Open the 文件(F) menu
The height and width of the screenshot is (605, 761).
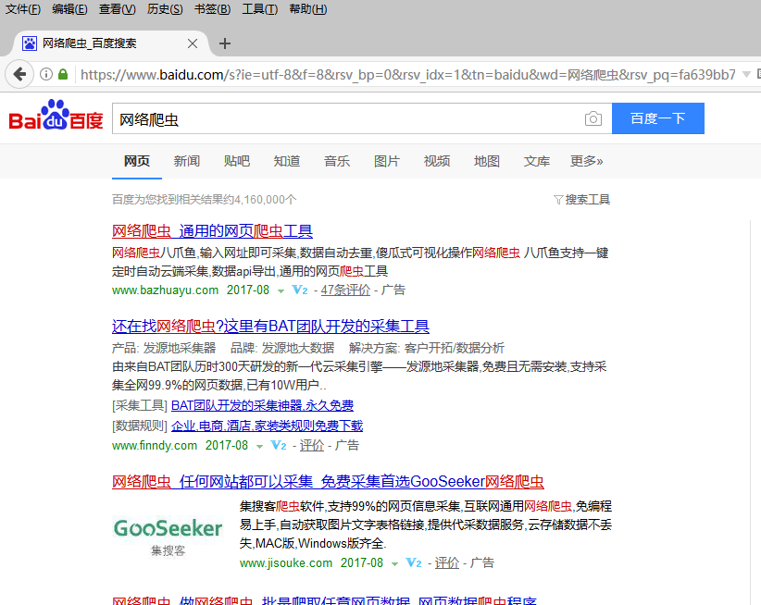[23, 9]
